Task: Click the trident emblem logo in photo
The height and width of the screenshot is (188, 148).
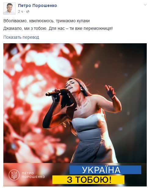Action: point(14,175)
